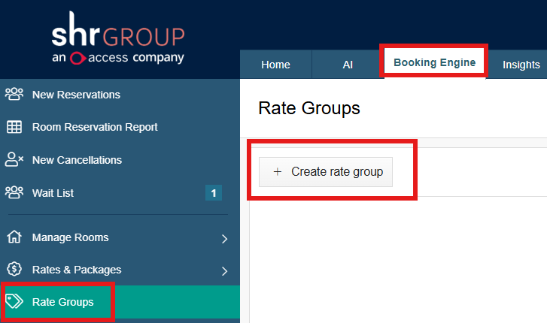
Task: Select the Rate Groups sidebar item label
Action: 62,302
